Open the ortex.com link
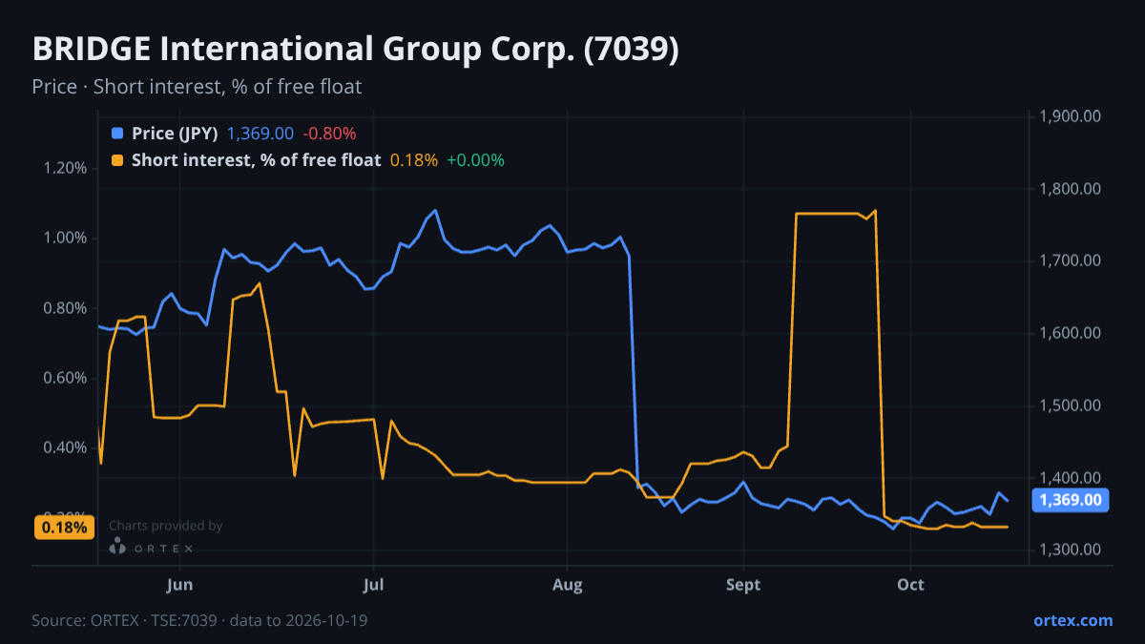 [1072, 620]
